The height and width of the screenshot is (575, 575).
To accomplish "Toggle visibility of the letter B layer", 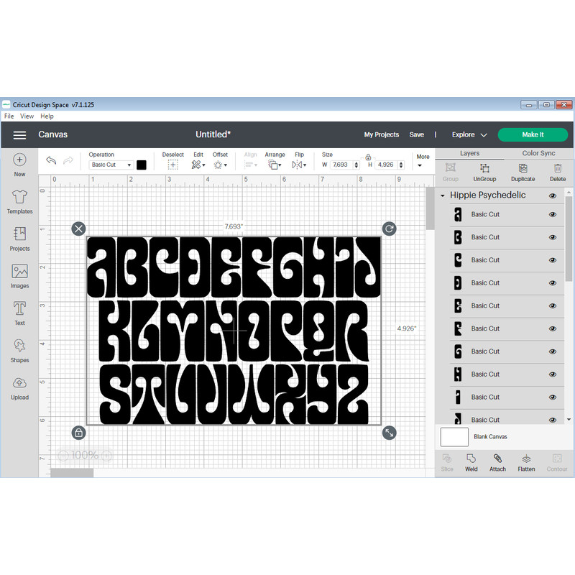I will 552,236.
